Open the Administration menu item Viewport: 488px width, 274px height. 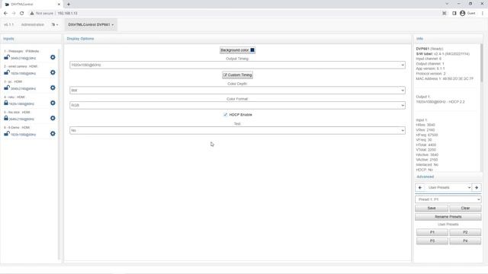[x=33, y=24]
